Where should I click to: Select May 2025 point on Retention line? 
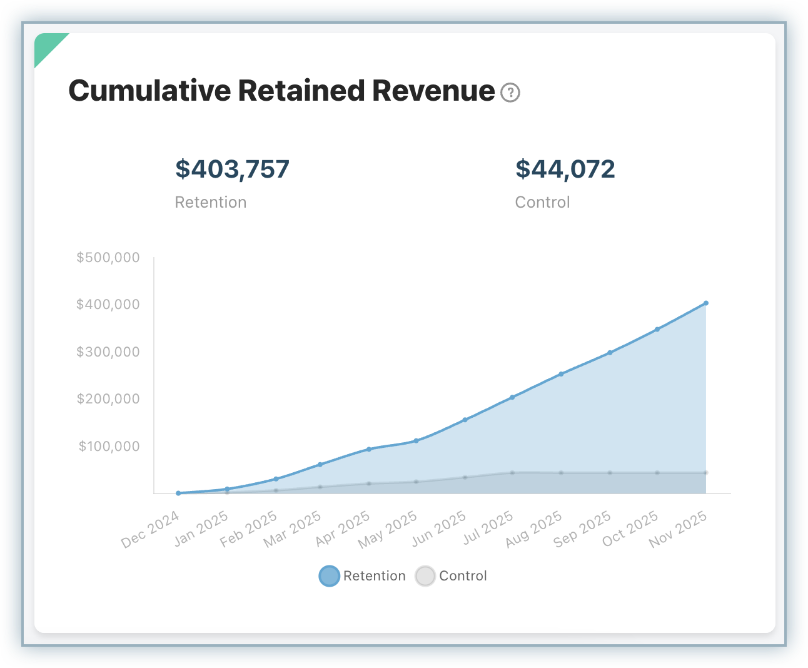pos(416,441)
